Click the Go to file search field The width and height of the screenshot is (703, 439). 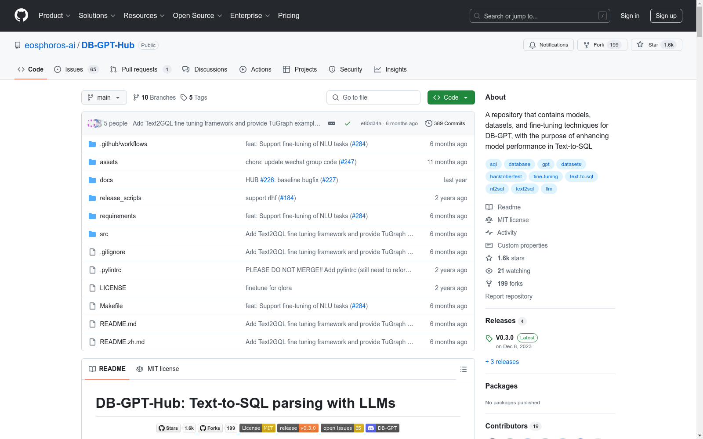pyautogui.click(x=373, y=97)
